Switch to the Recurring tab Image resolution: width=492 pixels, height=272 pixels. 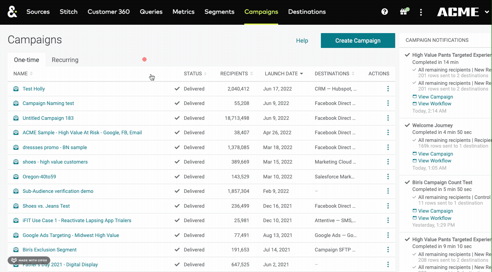click(x=65, y=60)
